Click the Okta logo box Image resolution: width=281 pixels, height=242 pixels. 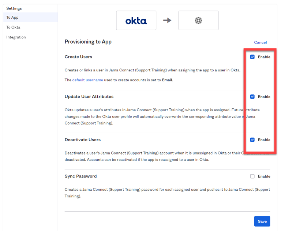point(136,20)
